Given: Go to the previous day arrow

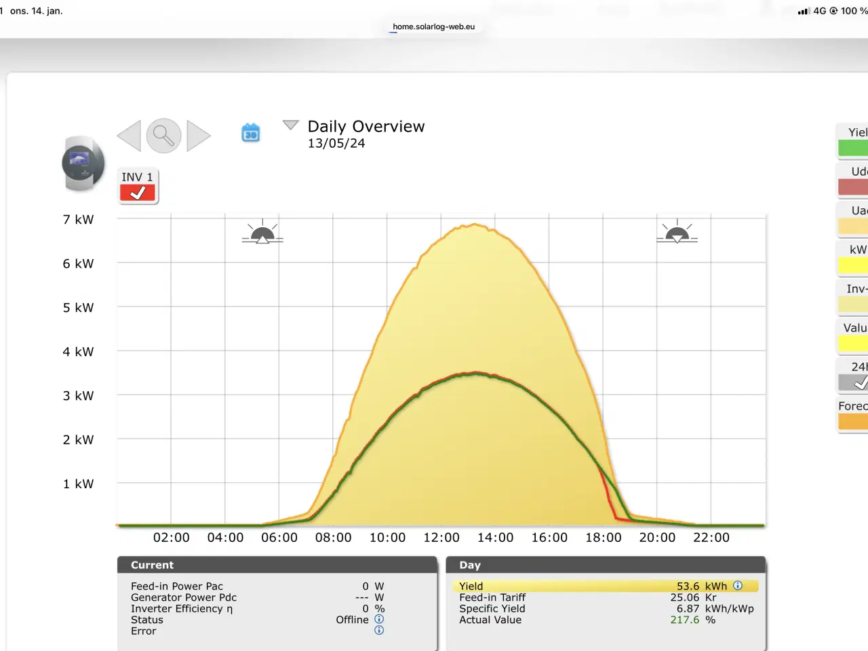Looking at the screenshot, I should pos(130,136).
